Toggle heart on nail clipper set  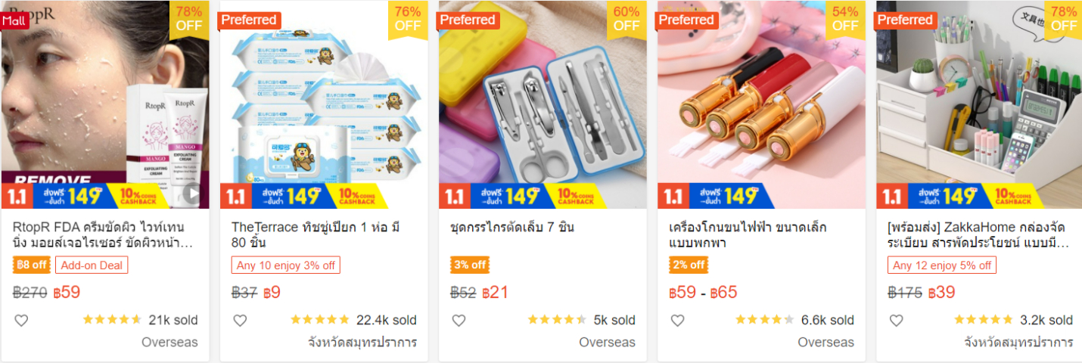[x=459, y=321]
